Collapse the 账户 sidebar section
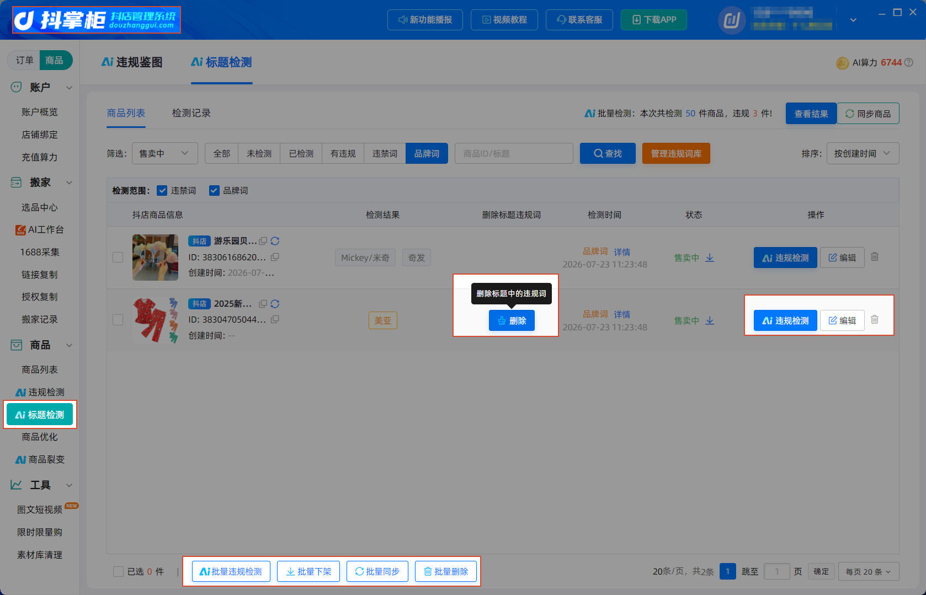 click(x=69, y=88)
